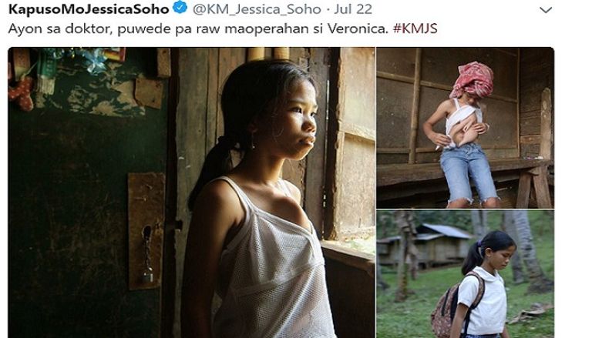Open the #KMJS hashtag
Viewport: 592px width, 338px height.
coord(415,28)
